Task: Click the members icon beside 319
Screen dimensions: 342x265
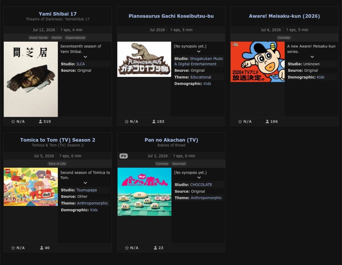Action: [x=40, y=122]
